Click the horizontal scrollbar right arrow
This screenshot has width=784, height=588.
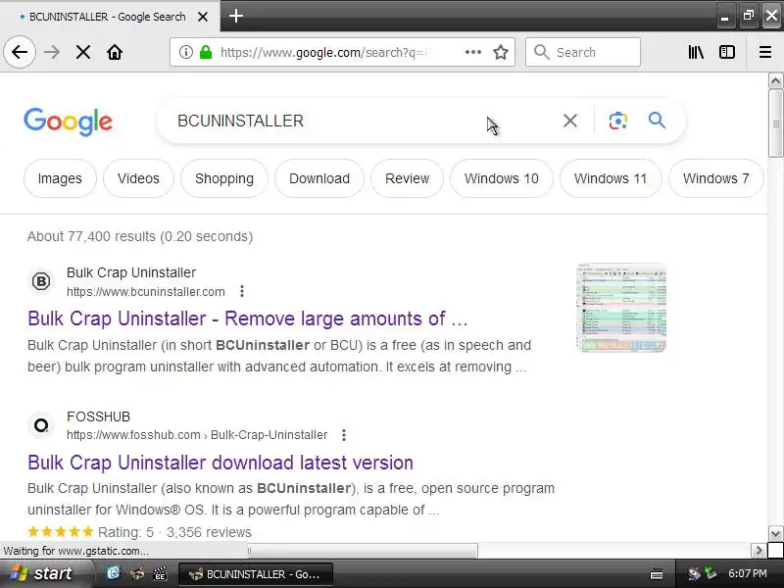(759, 551)
